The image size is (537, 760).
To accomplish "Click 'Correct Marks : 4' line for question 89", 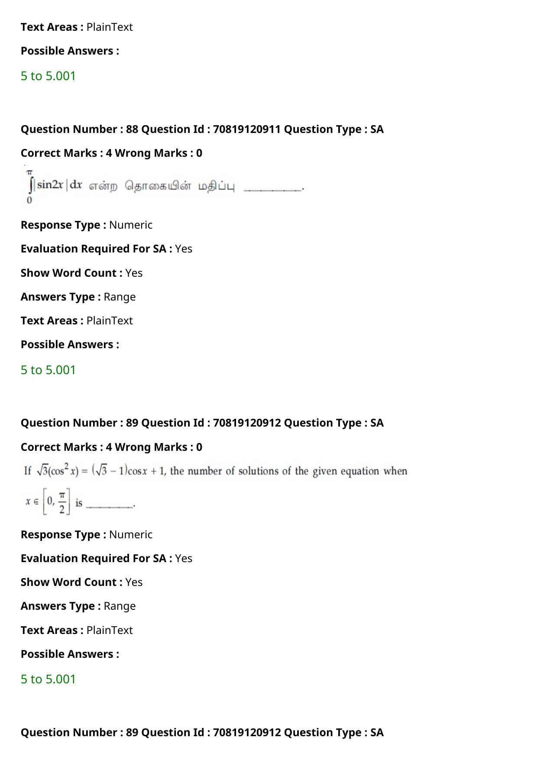I will click(111, 447).
